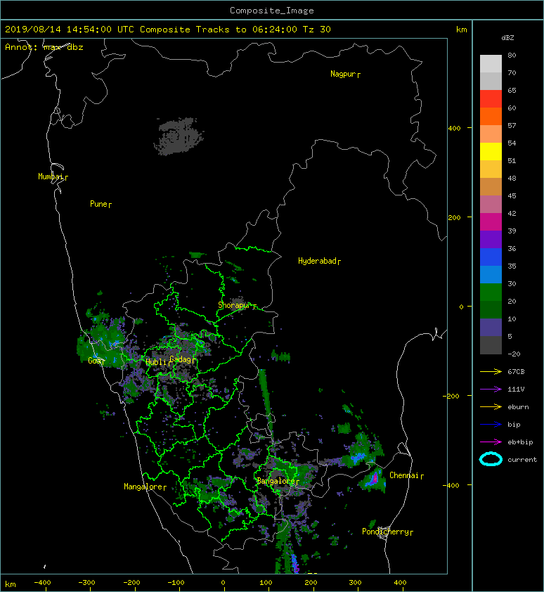The image size is (544, 592).
Task: Click the intense storm cell west of Chennai
Action: pos(373,480)
